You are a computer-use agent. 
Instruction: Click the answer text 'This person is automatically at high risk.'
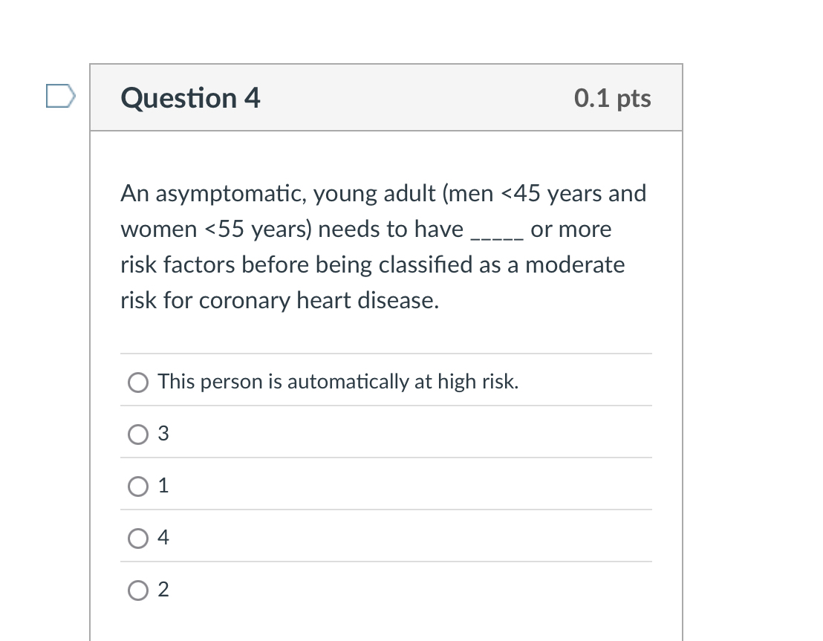tap(338, 381)
